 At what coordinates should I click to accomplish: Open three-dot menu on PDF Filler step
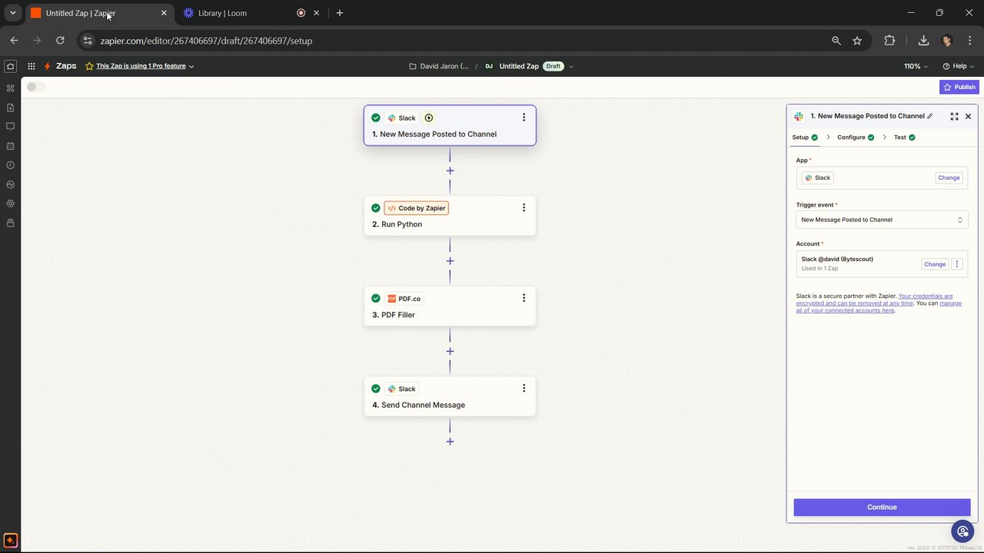524,298
